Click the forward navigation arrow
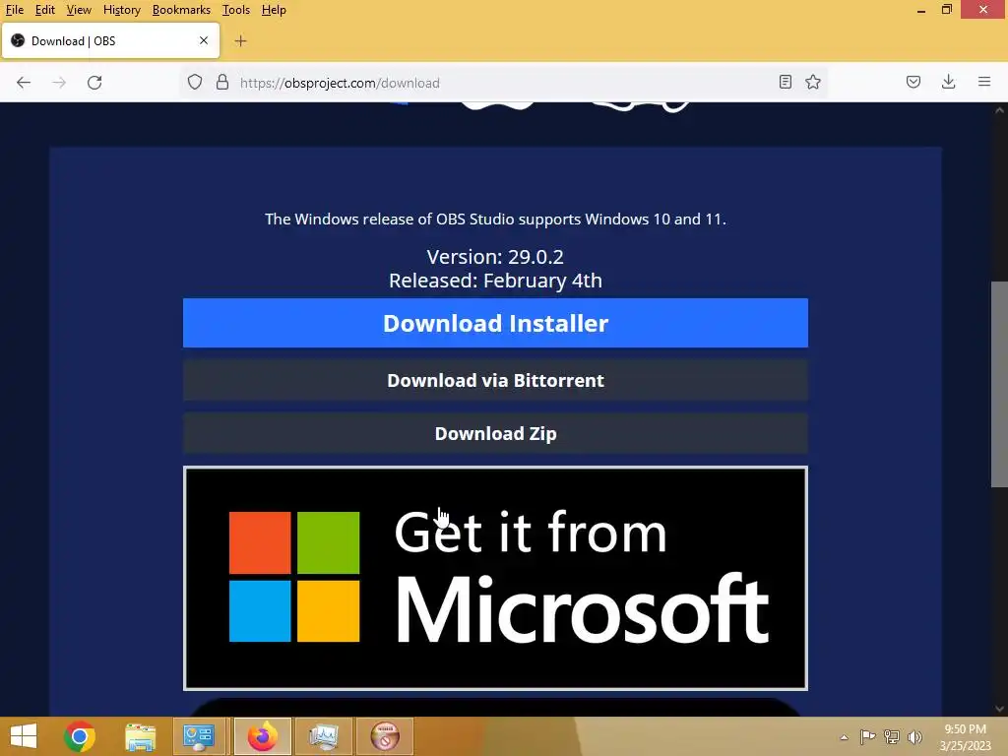This screenshot has height=756, width=1008. point(59,83)
